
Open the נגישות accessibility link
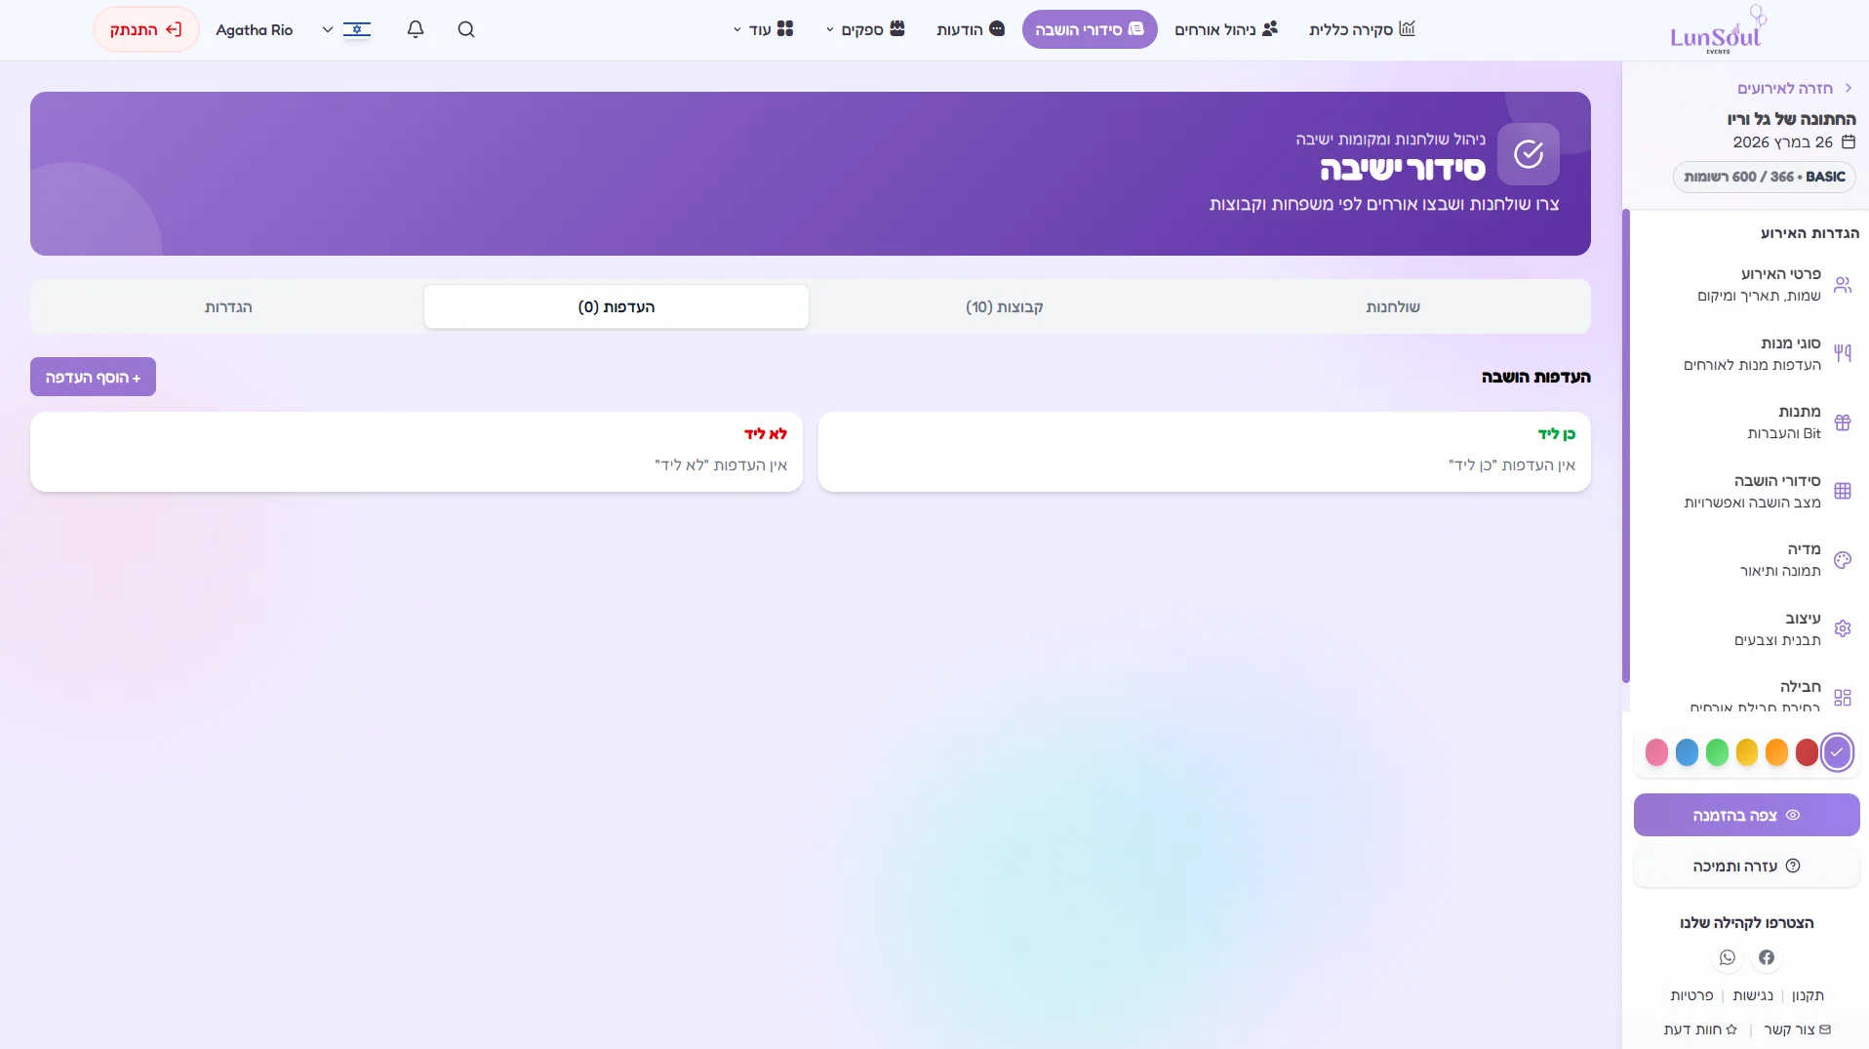pyautogui.click(x=1753, y=995)
